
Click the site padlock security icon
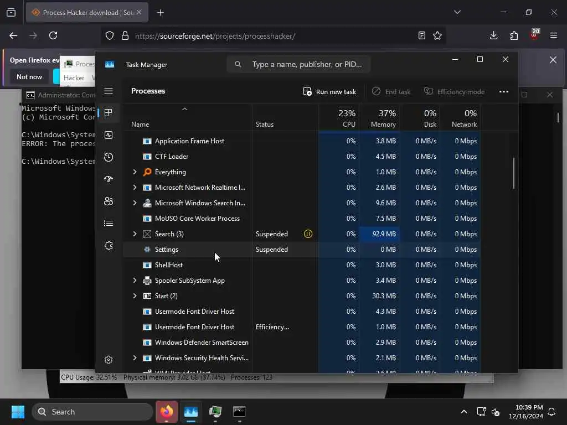click(x=125, y=35)
